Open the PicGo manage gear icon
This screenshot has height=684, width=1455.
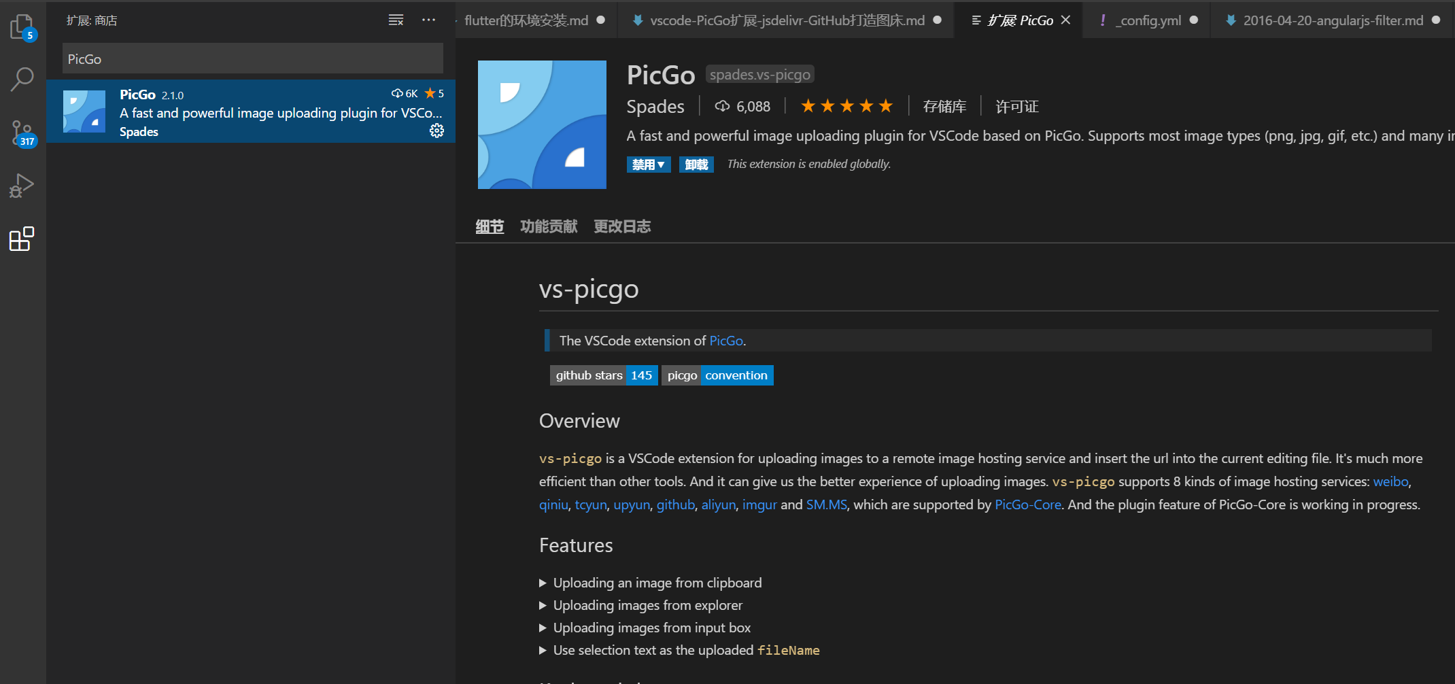point(437,131)
